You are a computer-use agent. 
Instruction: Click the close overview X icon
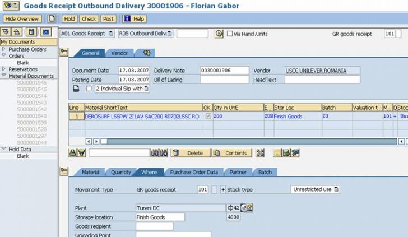click(x=46, y=32)
